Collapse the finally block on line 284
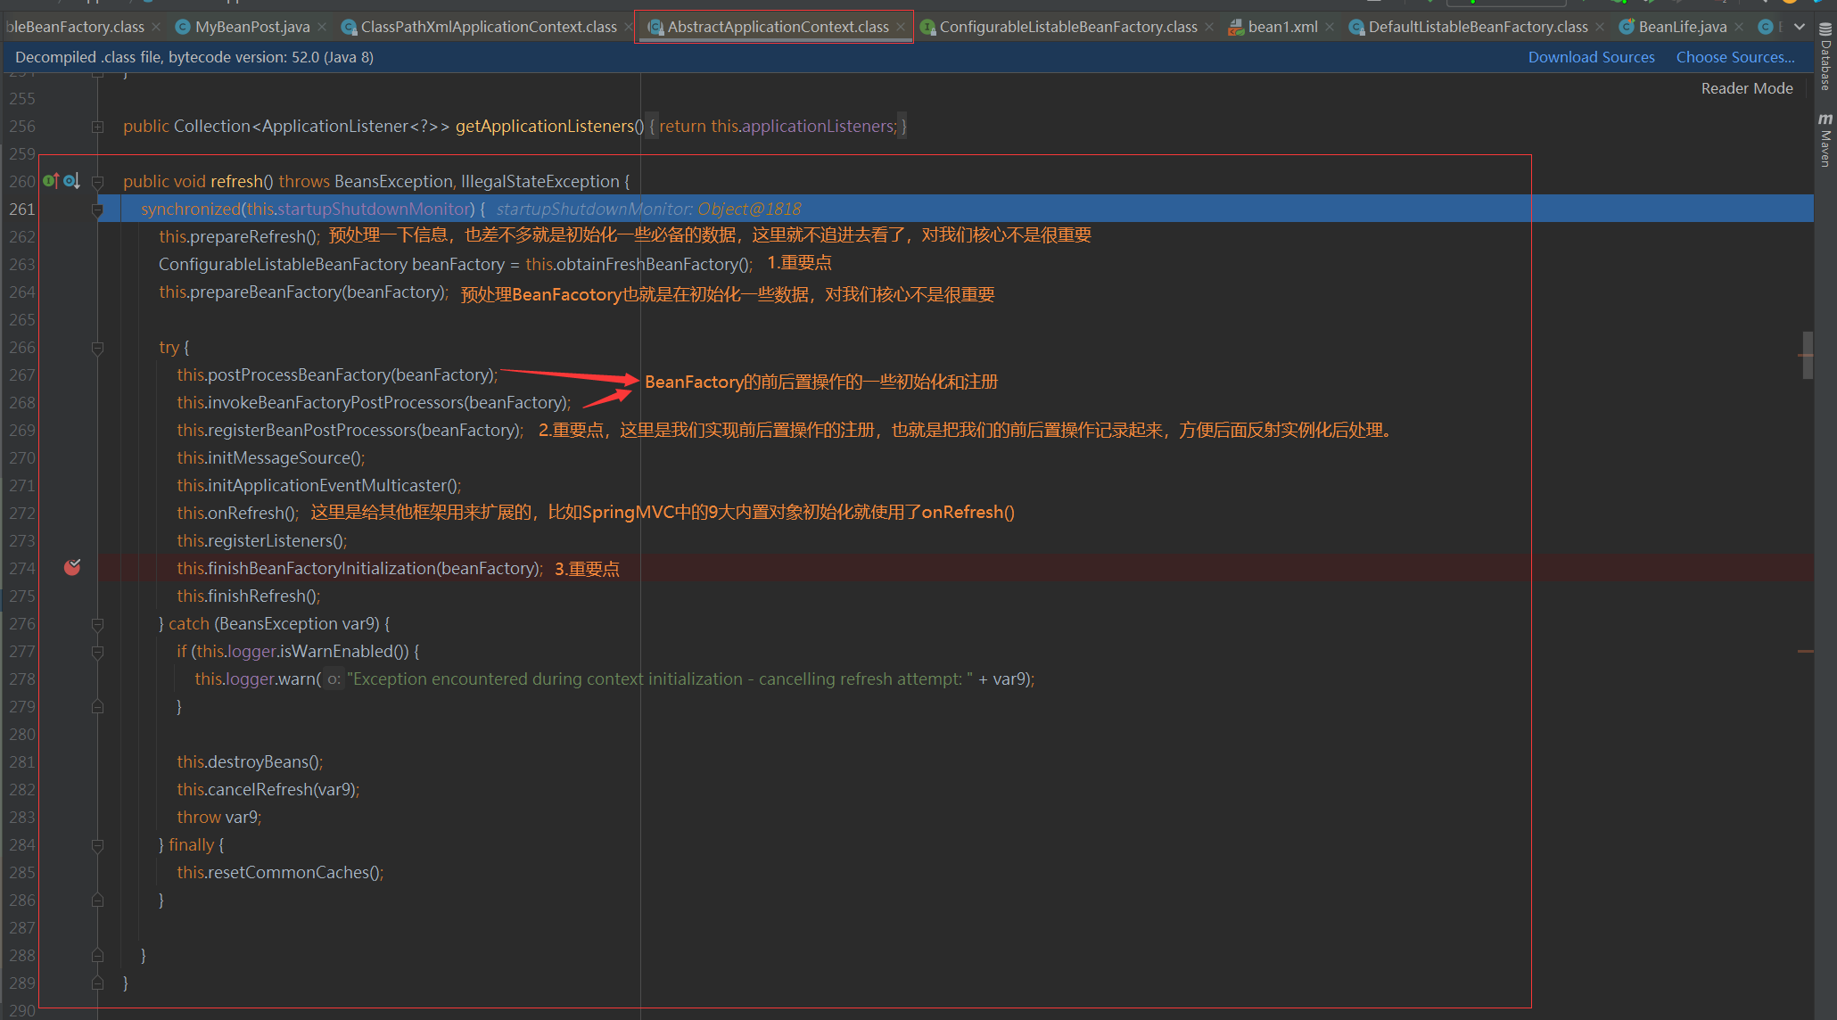Image resolution: width=1837 pixels, height=1020 pixels. tap(97, 845)
